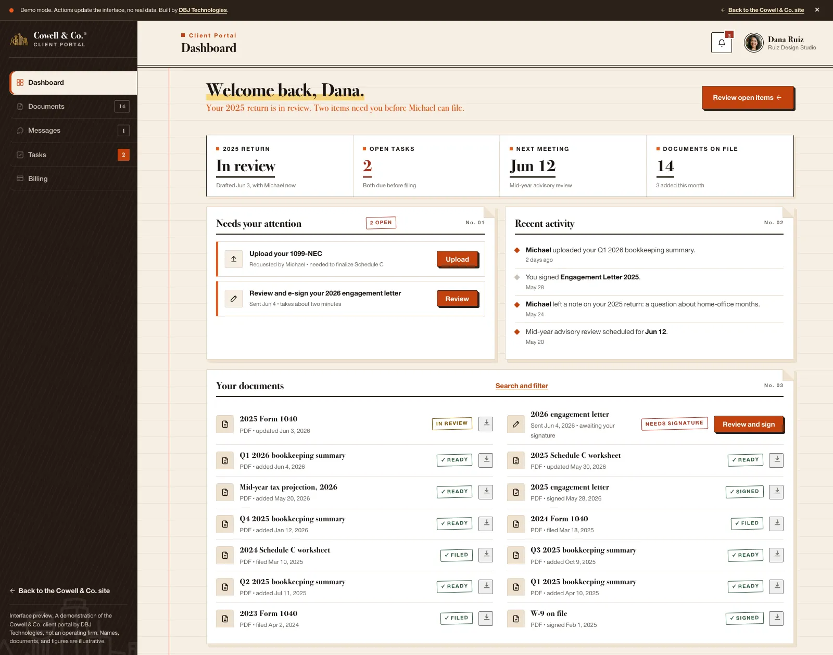
Task: Click Next Meeting Jun 12 card
Action: tap(573, 166)
